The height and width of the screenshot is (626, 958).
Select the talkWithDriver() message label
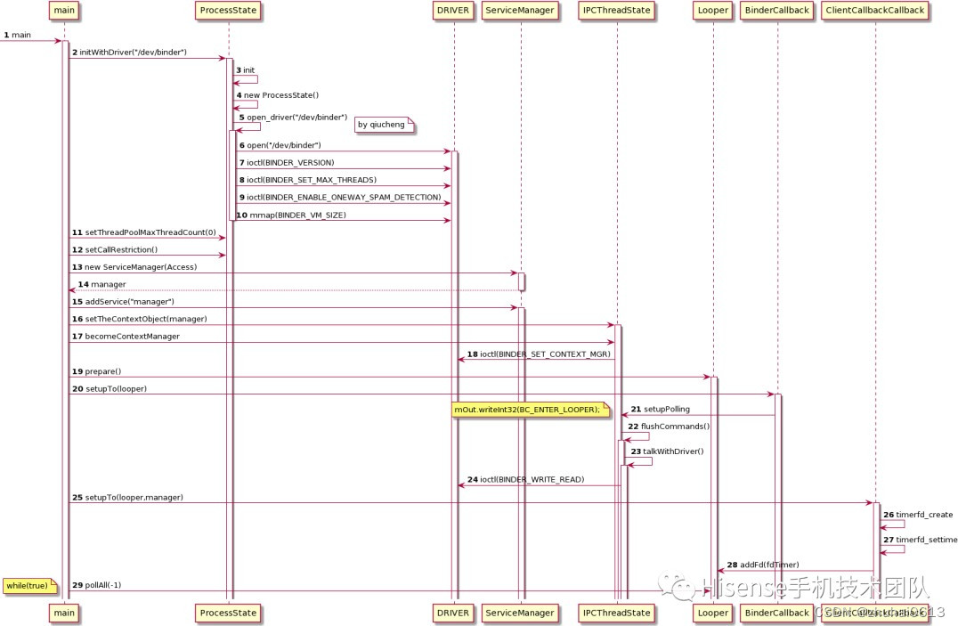[667, 451]
